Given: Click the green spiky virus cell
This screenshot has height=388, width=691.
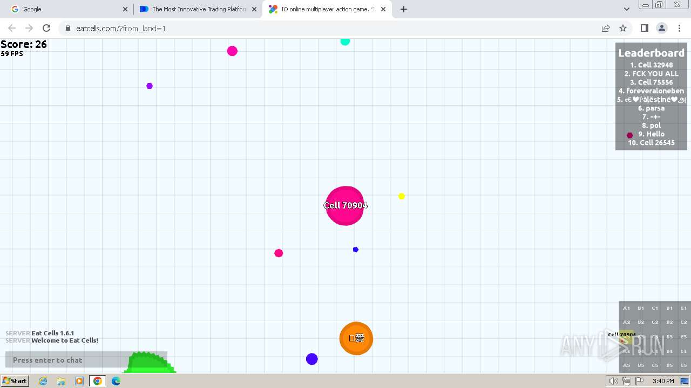Looking at the screenshot, I should coord(150,363).
